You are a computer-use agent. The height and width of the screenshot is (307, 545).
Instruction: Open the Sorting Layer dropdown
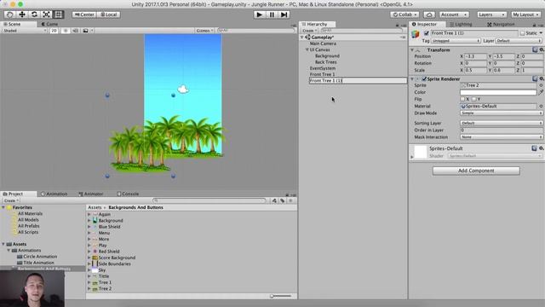click(502, 123)
